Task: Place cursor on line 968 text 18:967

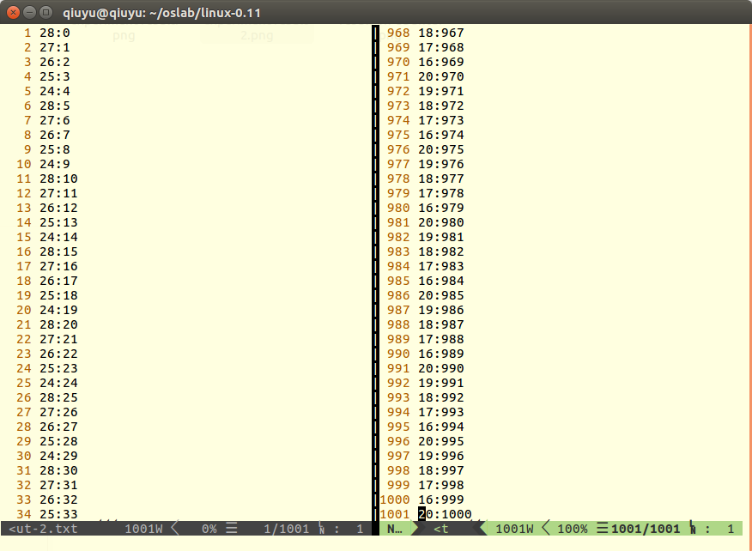Action: click(440, 33)
